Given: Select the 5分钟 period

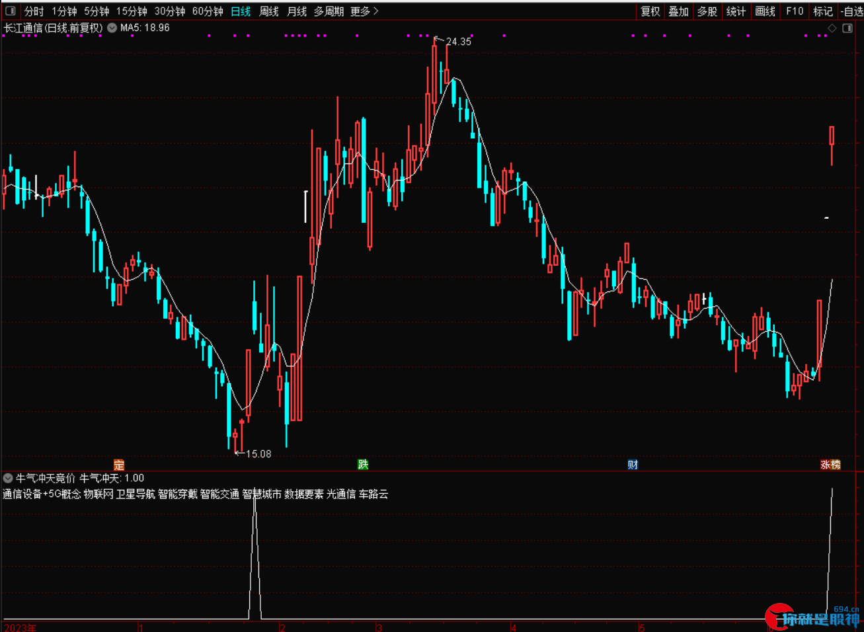Looking at the screenshot, I should pyautogui.click(x=97, y=11).
